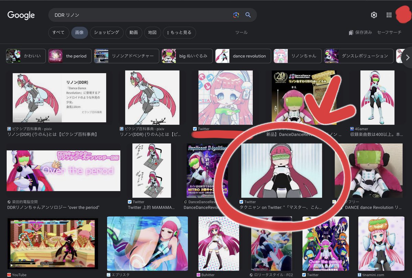Open 保存済み saved items
The width and height of the screenshot is (412, 278).
point(360,33)
